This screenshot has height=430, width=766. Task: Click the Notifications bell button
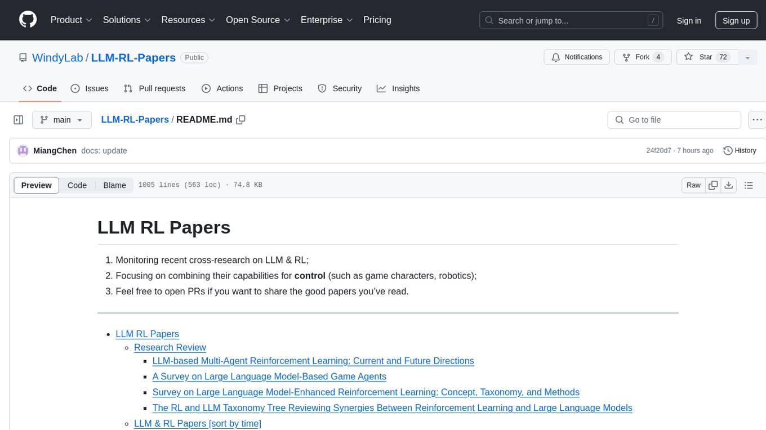click(577, 57)
